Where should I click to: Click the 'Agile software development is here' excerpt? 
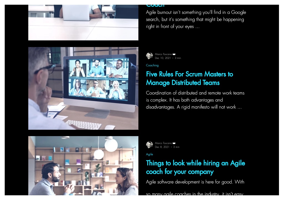[x=195, y=188]
